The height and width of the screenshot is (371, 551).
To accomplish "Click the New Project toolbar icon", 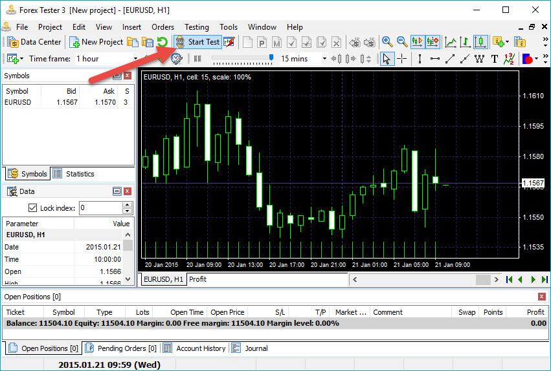I will point(96,42).
